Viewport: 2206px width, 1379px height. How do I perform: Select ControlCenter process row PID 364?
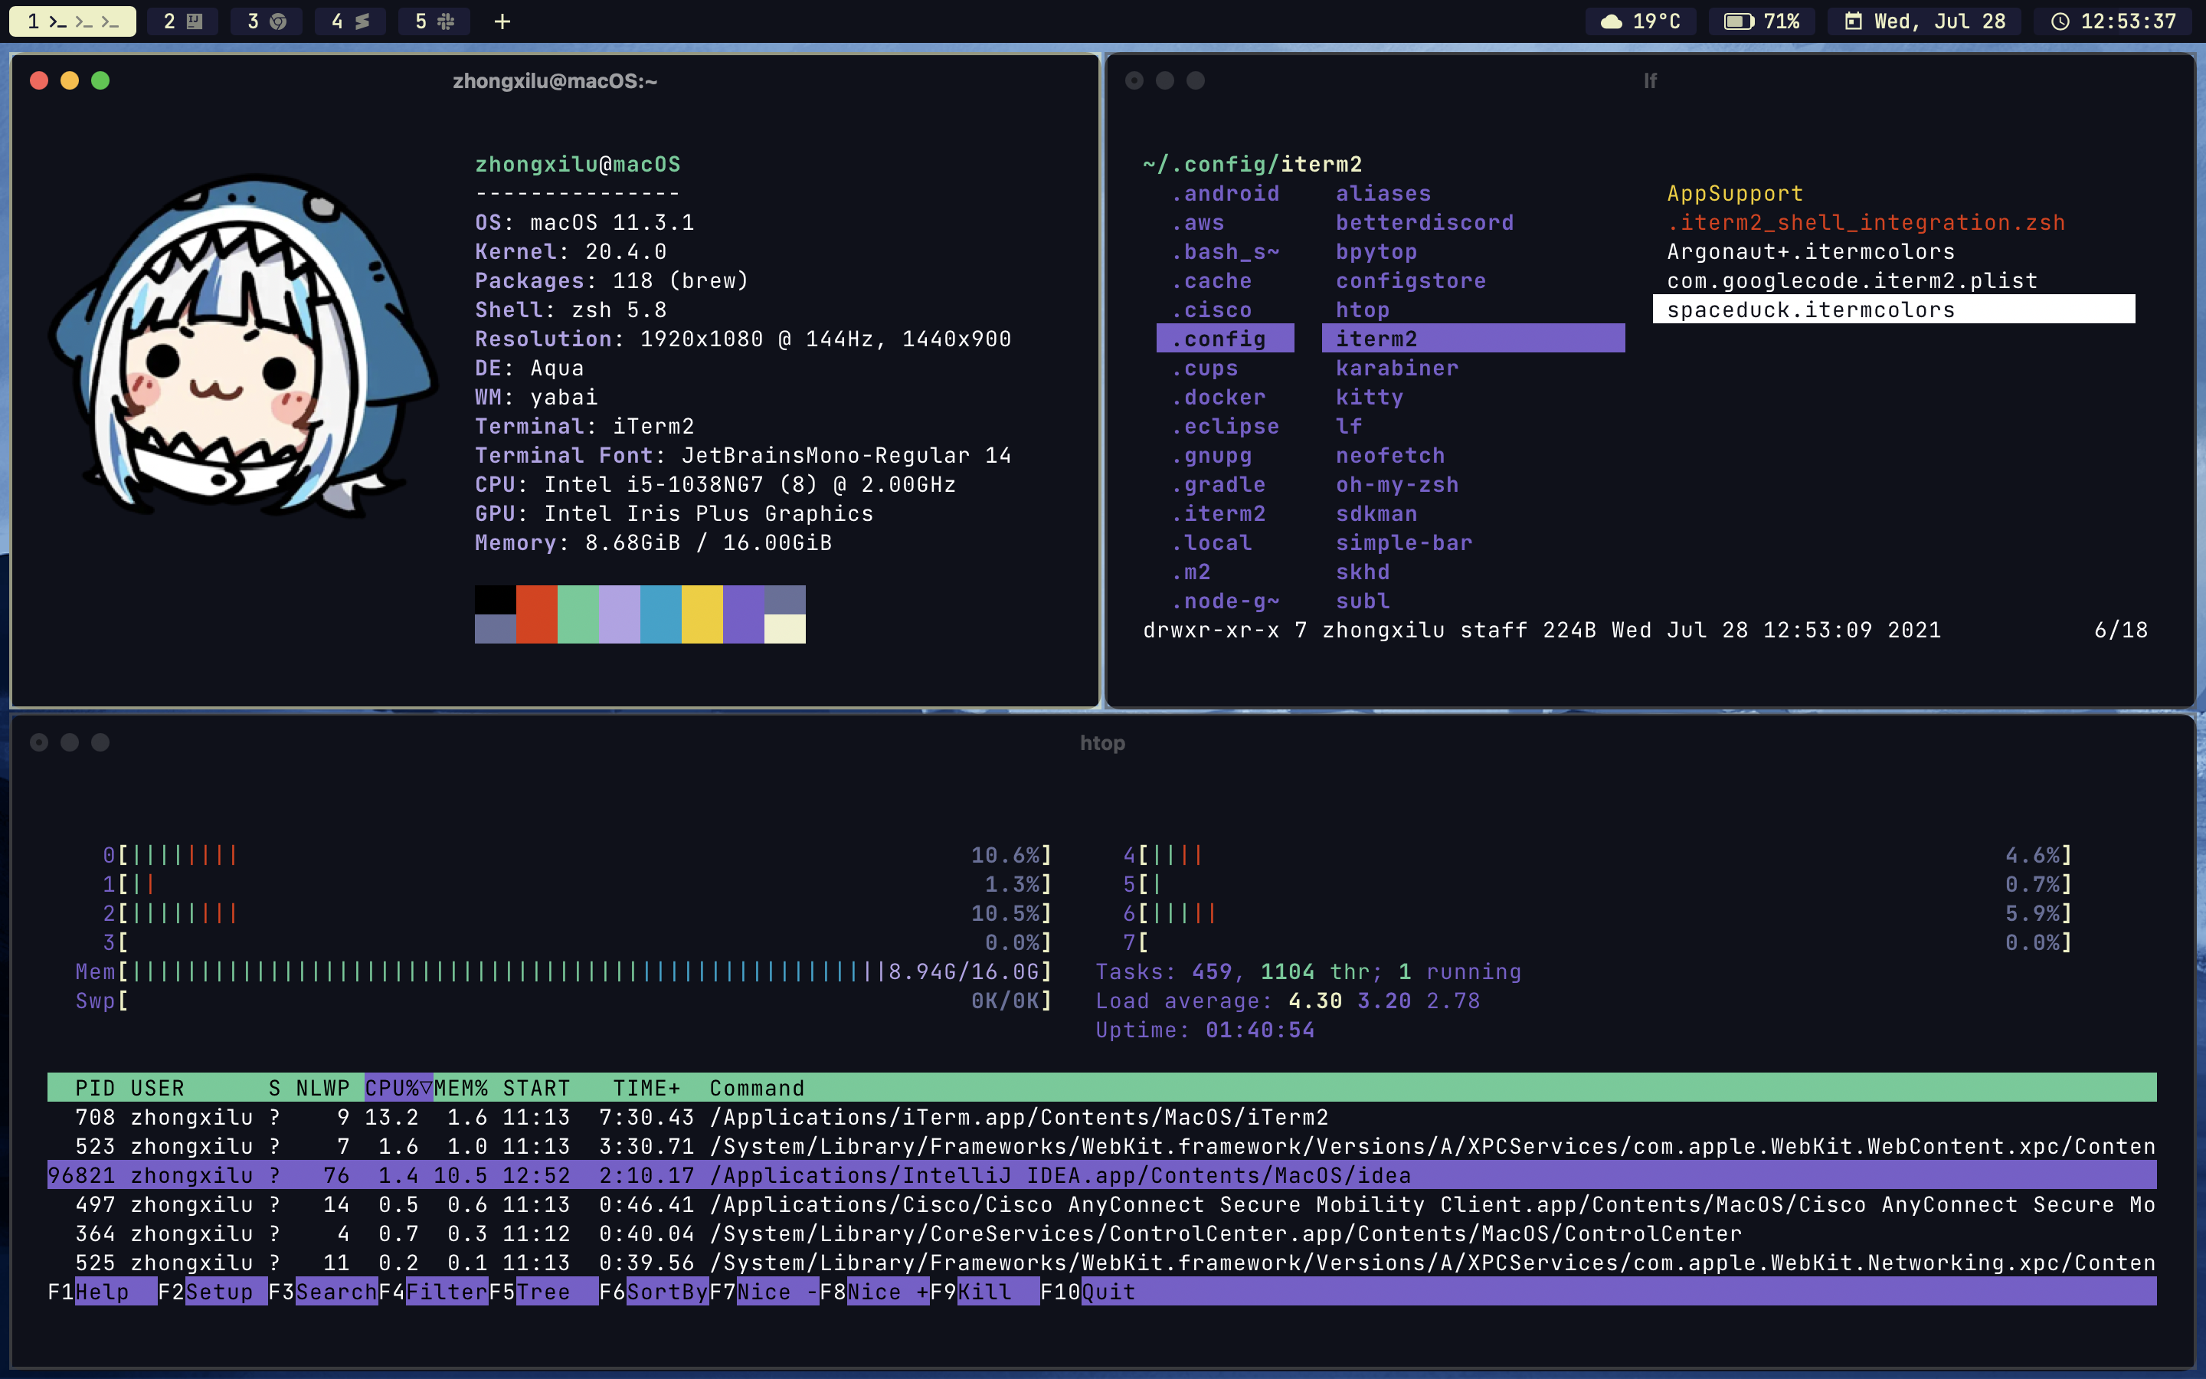tap(1101, 1234)
